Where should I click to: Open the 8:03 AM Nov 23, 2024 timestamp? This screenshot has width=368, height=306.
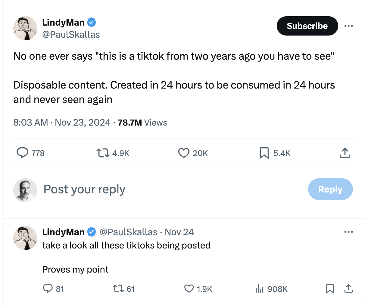(62, 123)
